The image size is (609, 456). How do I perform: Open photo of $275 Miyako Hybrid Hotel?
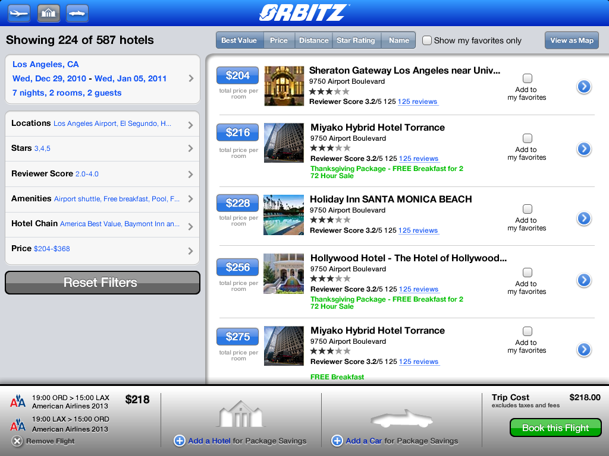pos(284,346)
